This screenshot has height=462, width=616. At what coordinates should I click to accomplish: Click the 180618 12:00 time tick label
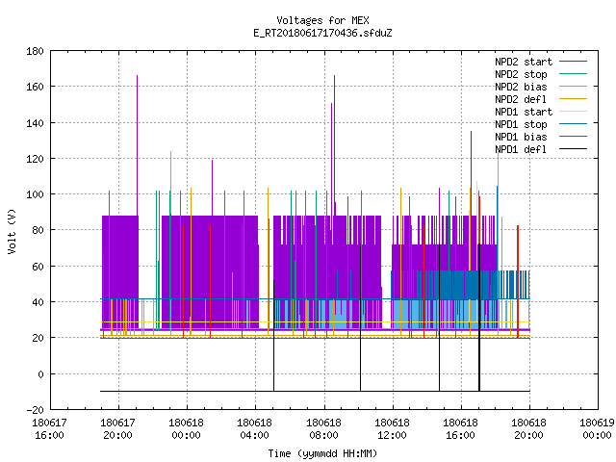pyautogui.click(x=392, y=429)
